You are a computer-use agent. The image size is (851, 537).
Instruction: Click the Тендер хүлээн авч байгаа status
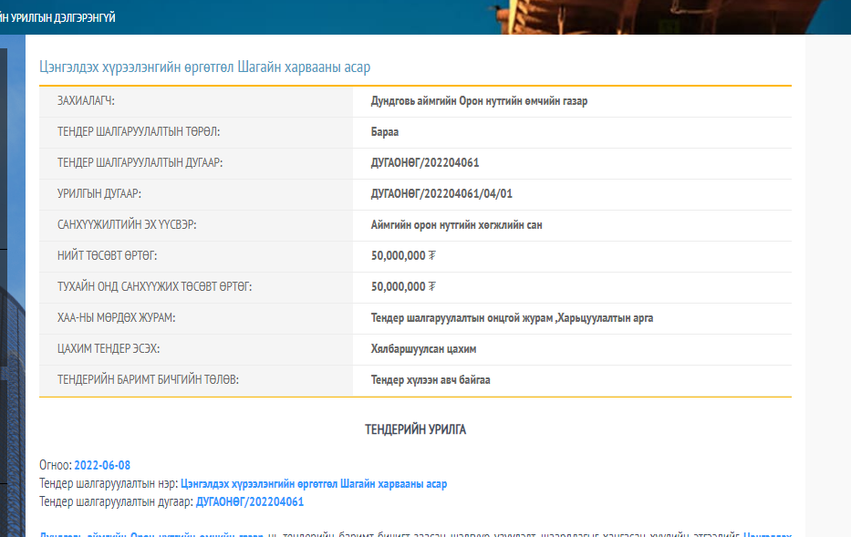tap(431, 380)
